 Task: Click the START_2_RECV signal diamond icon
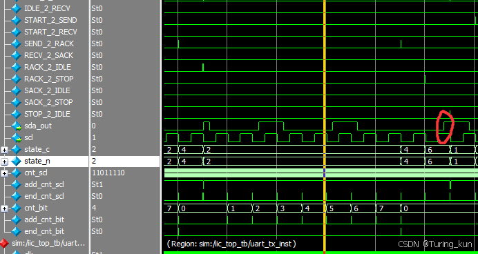tap(16, 32)
